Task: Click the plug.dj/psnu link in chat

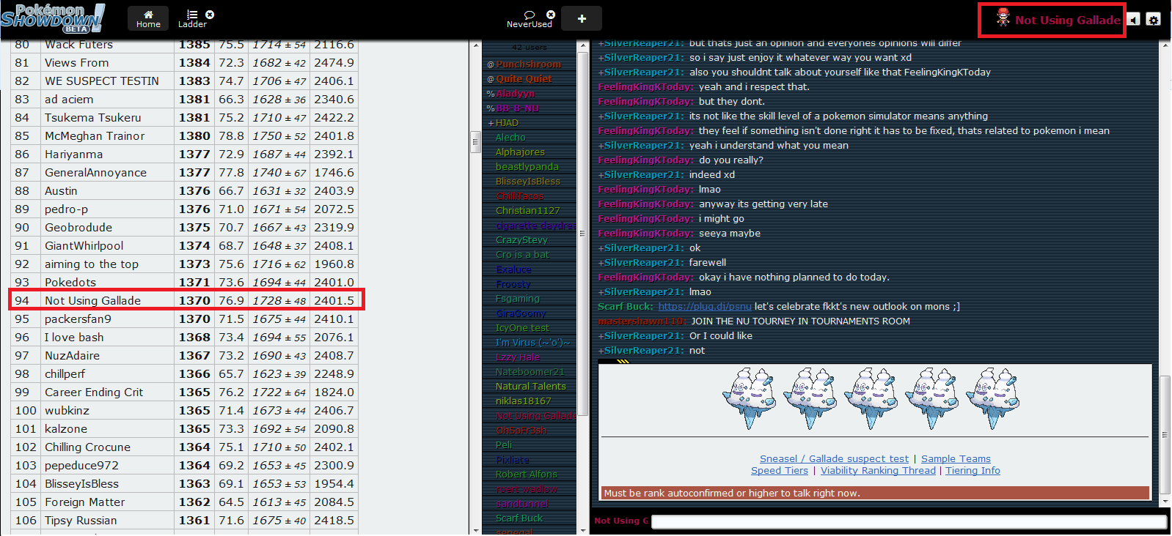Action: [705, 307]
